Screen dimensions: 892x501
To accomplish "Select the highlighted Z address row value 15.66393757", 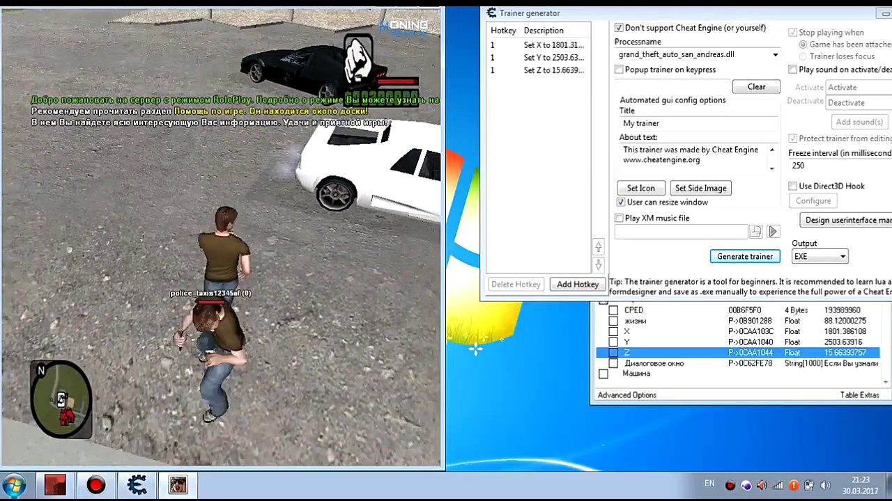I will [x=845, y=353].
